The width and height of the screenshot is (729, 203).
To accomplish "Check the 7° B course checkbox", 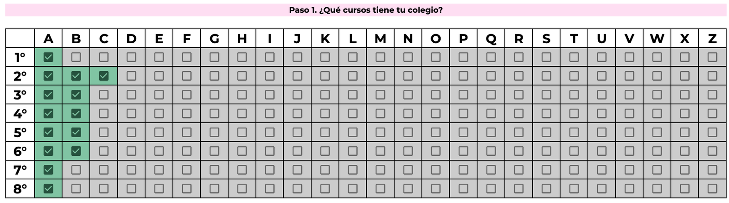I will tap(76, 170).
